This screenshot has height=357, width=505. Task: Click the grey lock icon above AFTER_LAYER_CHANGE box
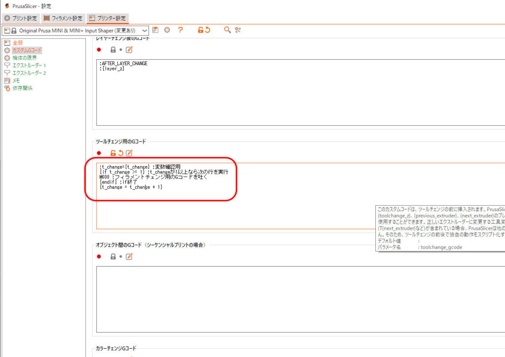coord(113,50)
